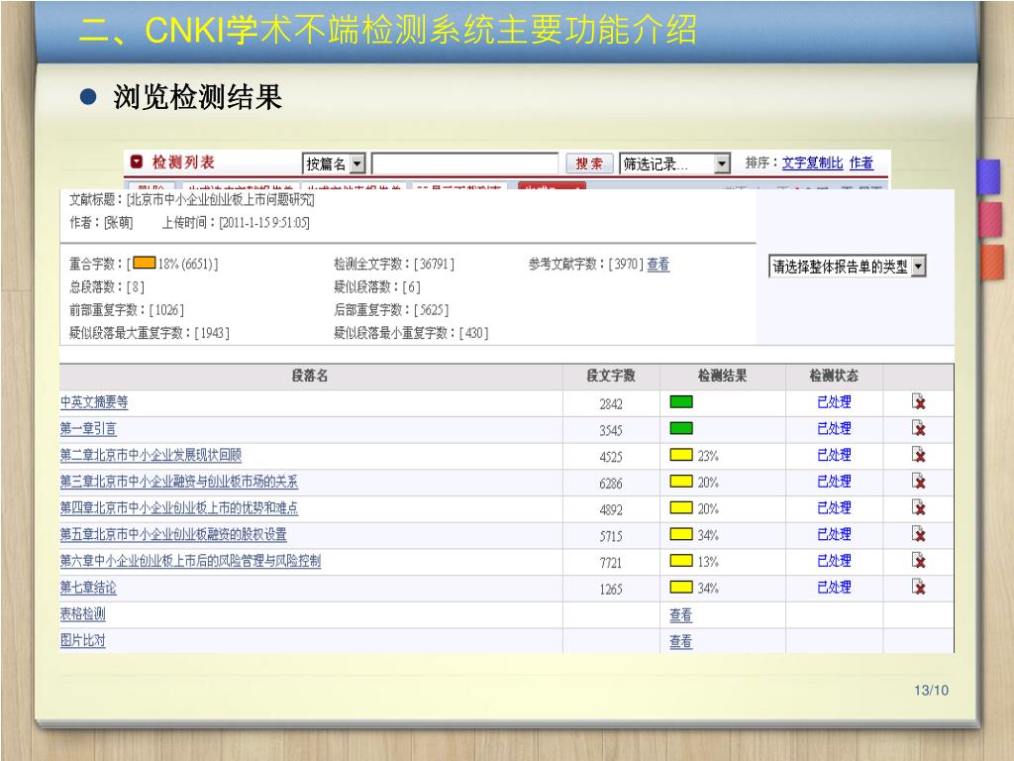1014x761 pixels.
Task: Click the delete icon for 第四章
Action: point(918,507)
